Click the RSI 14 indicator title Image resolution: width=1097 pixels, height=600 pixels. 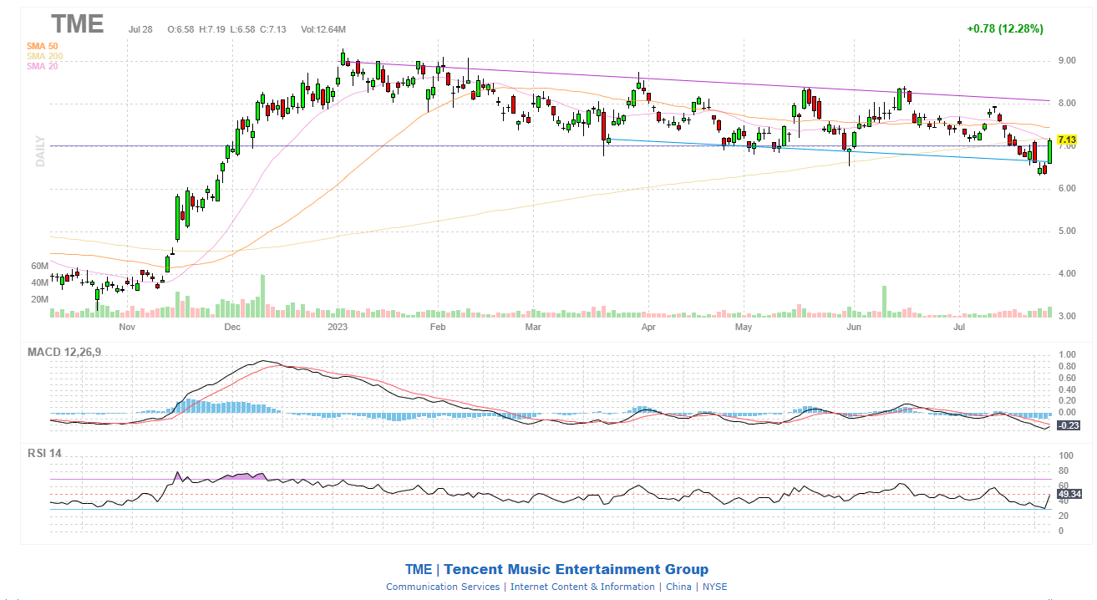point(44,453)
